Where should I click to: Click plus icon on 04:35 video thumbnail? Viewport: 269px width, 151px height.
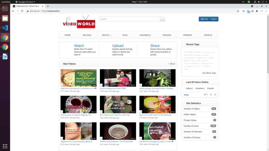[x=62, y=138]
